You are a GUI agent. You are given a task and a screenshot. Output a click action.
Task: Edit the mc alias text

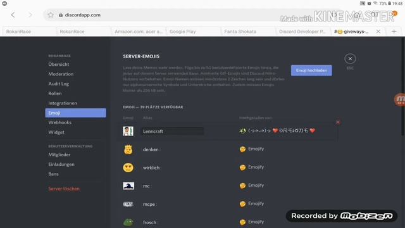[x=147, y=186]
